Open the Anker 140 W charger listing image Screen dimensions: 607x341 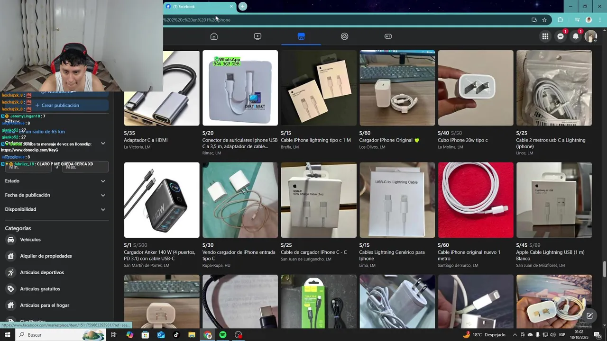click(x=162, y=200)
